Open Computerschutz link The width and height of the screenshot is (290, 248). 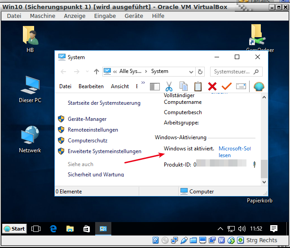(x=88, y=141)
